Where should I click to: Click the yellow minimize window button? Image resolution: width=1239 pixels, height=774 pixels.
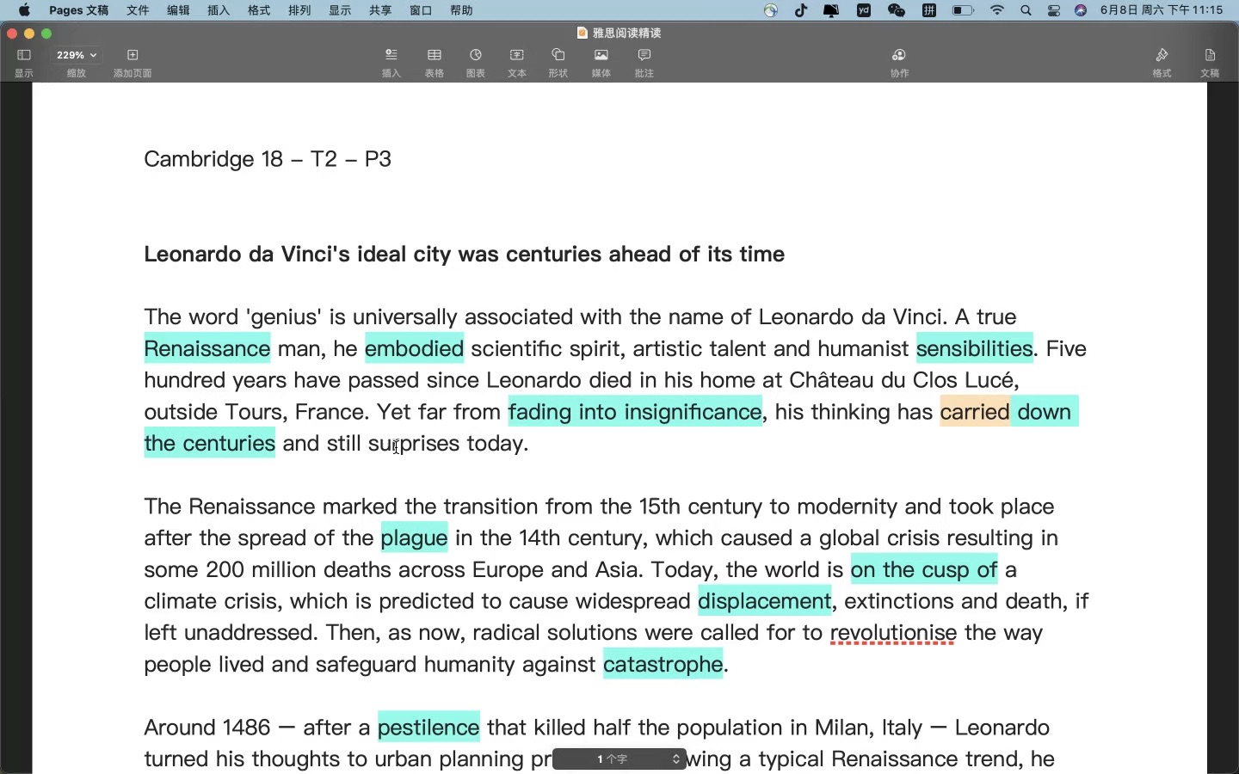point(29,34)
